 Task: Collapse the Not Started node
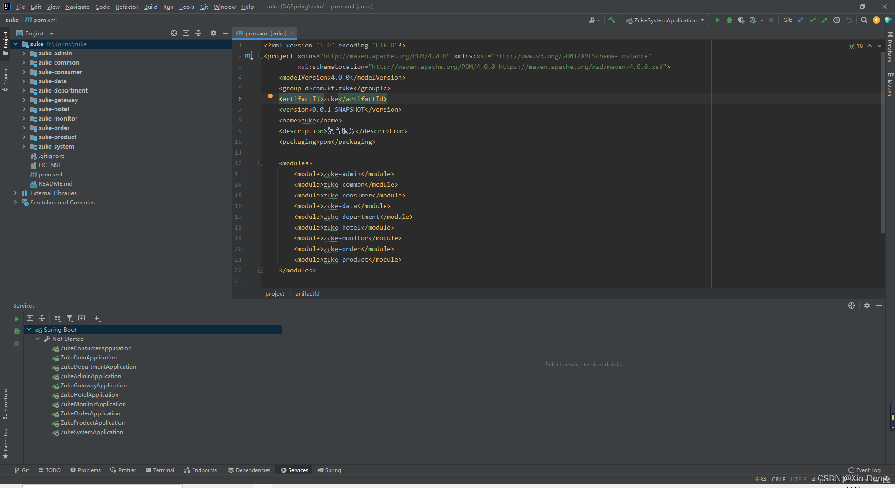point(38,339)
